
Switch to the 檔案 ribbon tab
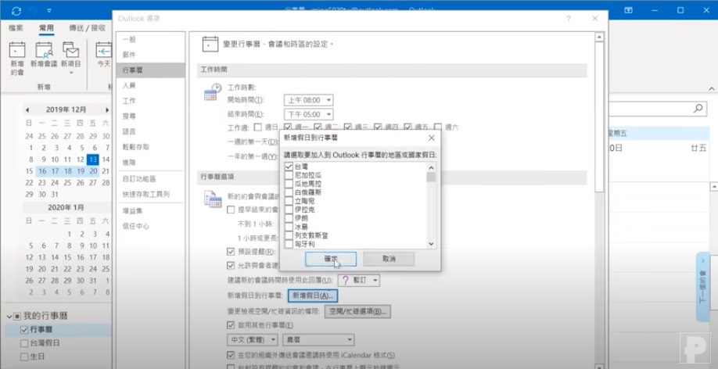point(16,28)
